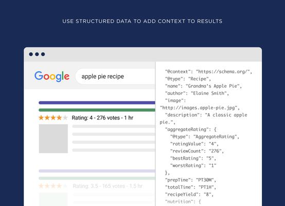Open the first result's green URL bar
The height and width of the screenshot is (206, 285).
click(x=97, y=110)
